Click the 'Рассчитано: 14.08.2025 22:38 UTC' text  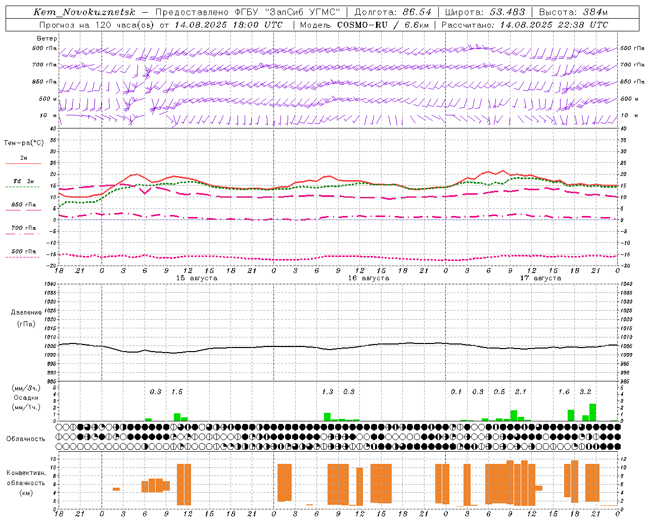(525, 25)
